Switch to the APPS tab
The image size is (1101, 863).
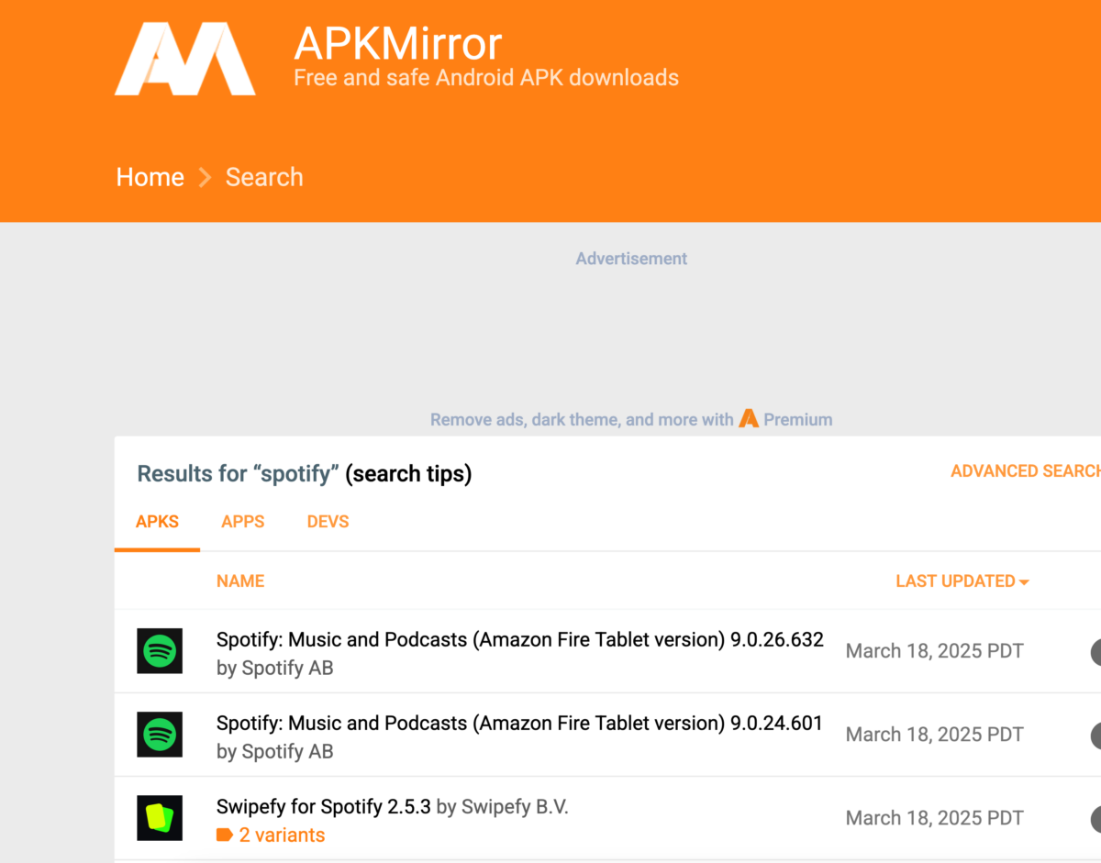coord(242,522)
